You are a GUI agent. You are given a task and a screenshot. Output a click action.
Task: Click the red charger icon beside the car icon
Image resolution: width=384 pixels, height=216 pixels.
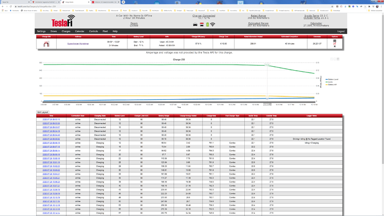(201, 24)
